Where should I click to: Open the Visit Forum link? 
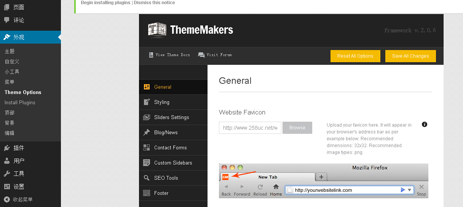click(215, 55)
